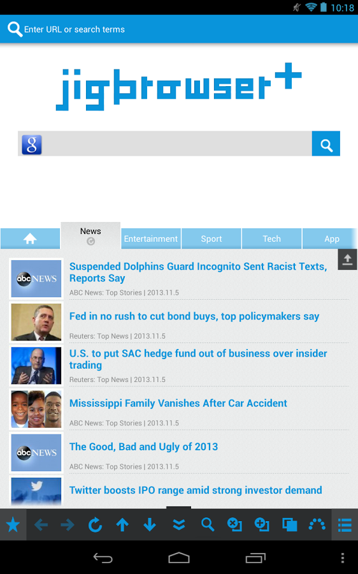The height and width of the screenshot is (574, 358).
Task: Switch to the App tab
Action: [x=330, y=239]
